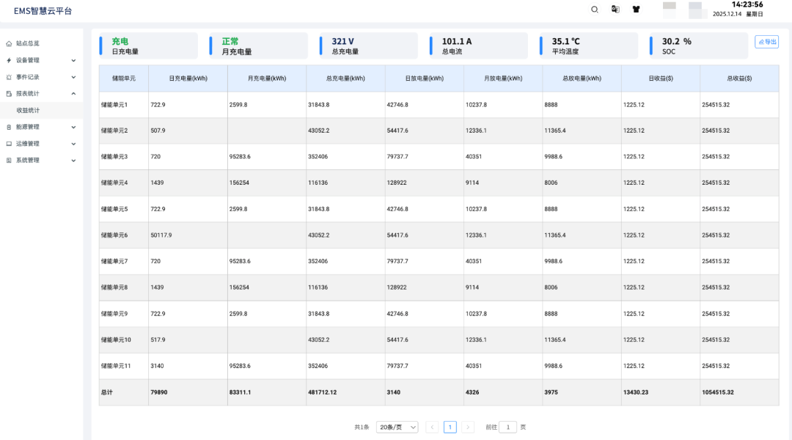Select the 收益统计 submenu item
The image size is (792, 440).
[29, 110]
